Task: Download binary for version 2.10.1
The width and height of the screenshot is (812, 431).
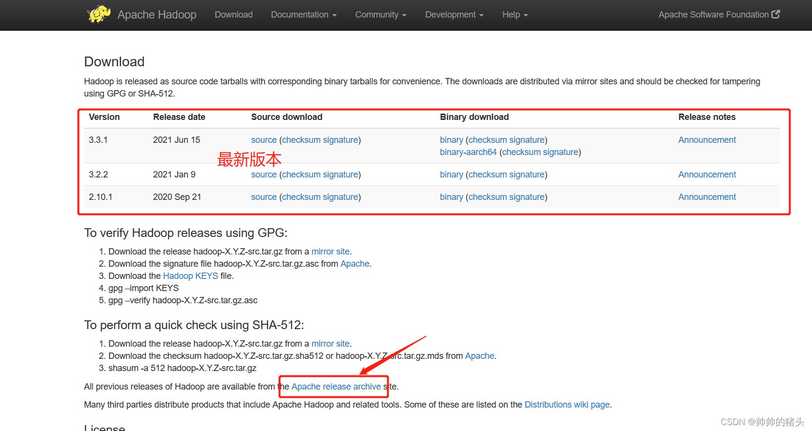Action: coord(451,197)
